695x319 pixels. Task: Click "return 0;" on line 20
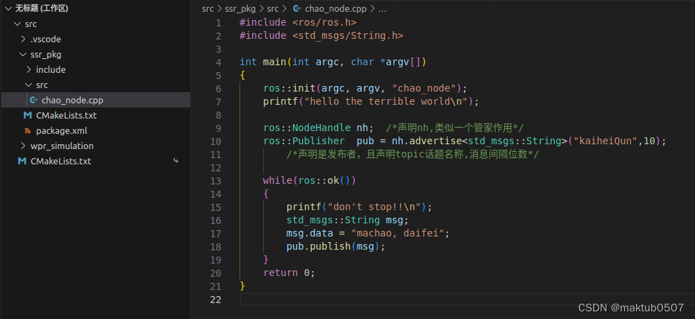click(x=289, y=273)
